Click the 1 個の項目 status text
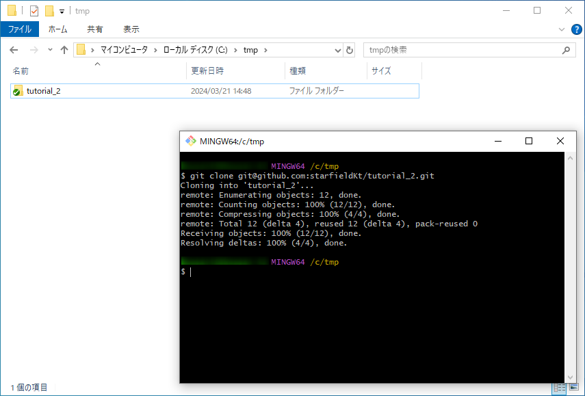The width and height of the screenshot is (585, 396). click(29, 387)
